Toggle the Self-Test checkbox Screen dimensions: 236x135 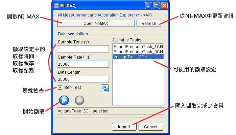pos(60,87)
